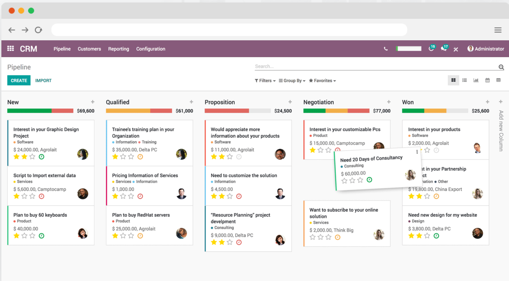Click the avatar on the Think Big card

click(x=379, y=234)
